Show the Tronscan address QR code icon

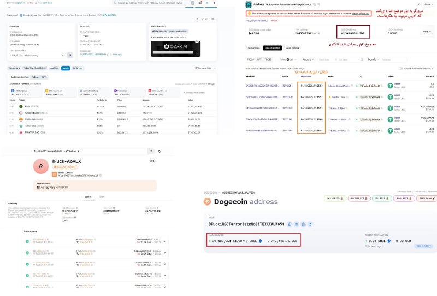pos(319,4)
